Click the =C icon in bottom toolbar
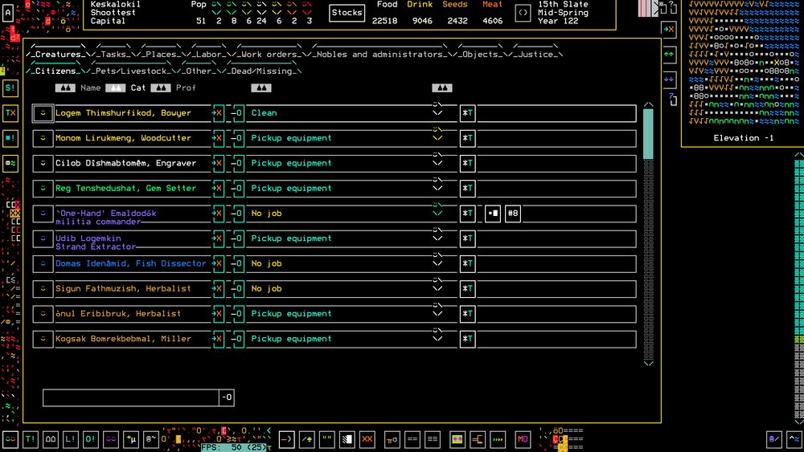The height and width of the screenshot is (452, 804). pyautogui.click(x=478, y=439)
